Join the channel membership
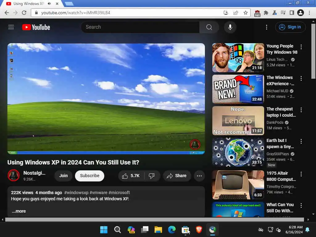 [x=64, y=176]
